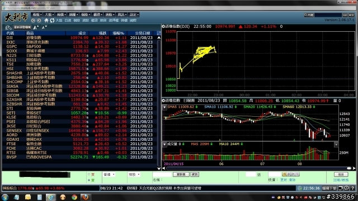This screenshot has height=201, width=358.
Task: Open the 設定 dropdown menu
Action: (x=134, y=15)
